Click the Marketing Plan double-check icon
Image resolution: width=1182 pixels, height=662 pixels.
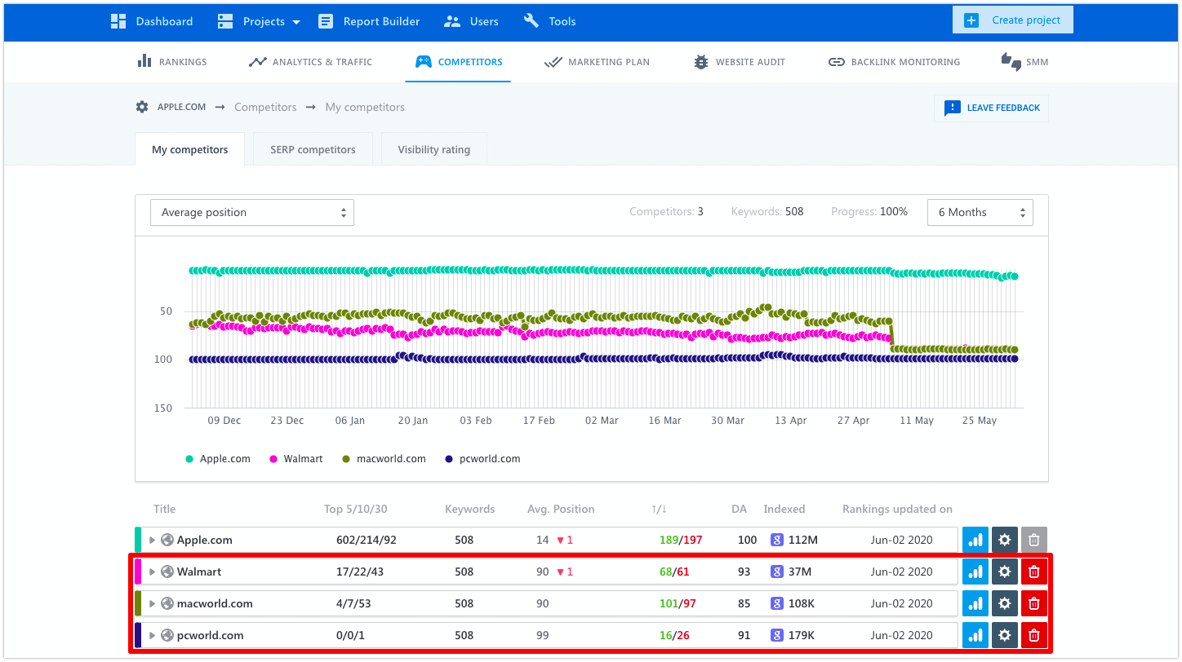[x=553, y=62]
